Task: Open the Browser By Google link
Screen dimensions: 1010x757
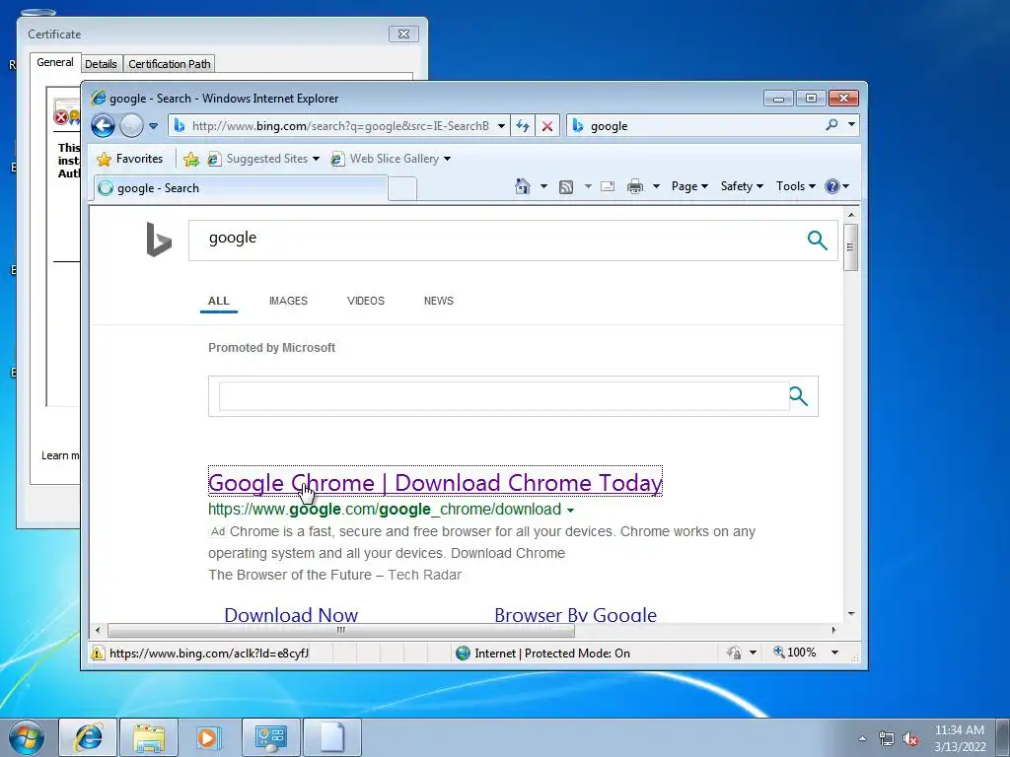Action: click(x=575, y=614)
